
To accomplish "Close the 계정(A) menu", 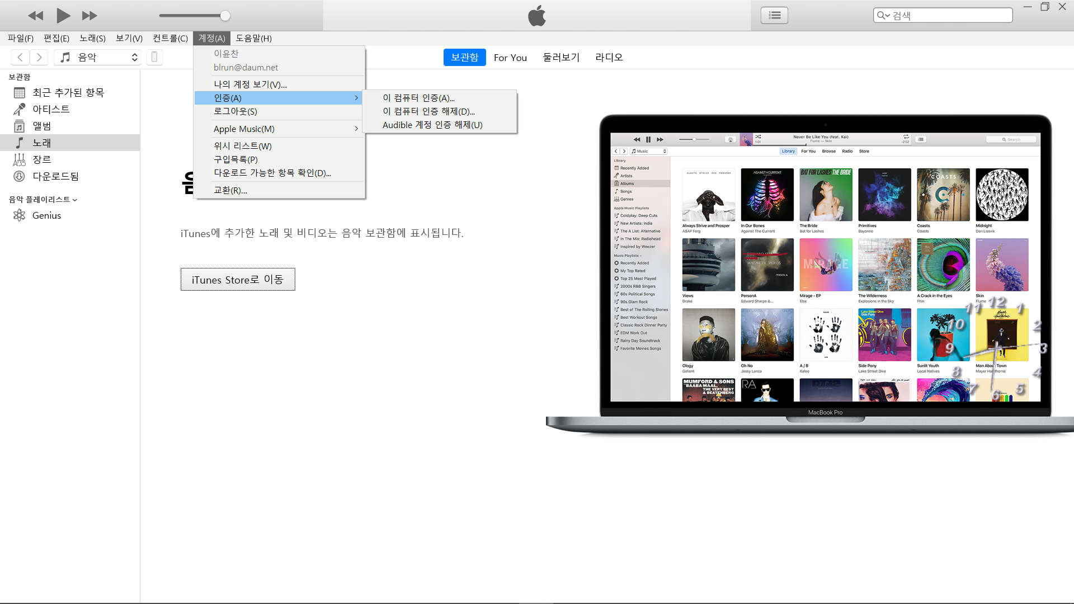I will tap(212, 38).
